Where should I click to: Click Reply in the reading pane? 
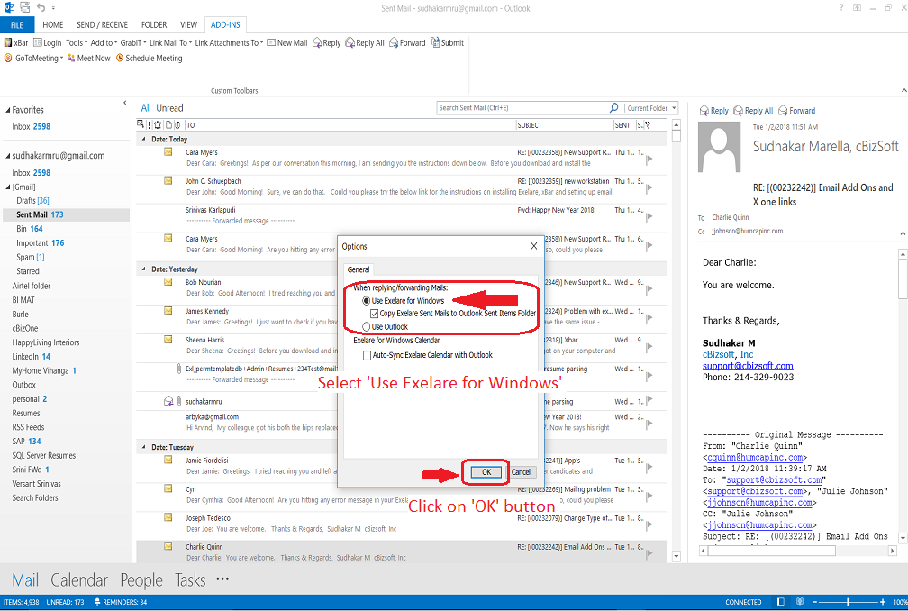(714, 111)
